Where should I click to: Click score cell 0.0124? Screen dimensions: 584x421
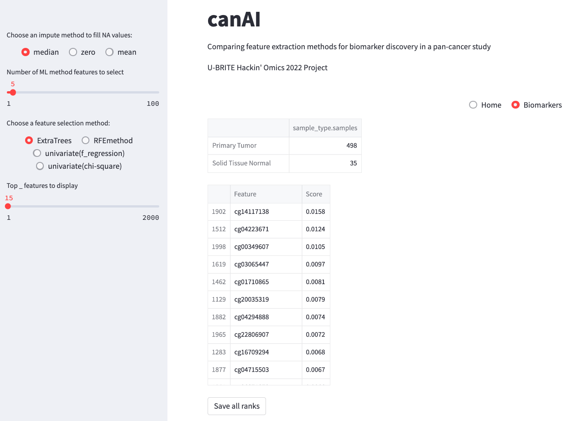coord(316,229)
